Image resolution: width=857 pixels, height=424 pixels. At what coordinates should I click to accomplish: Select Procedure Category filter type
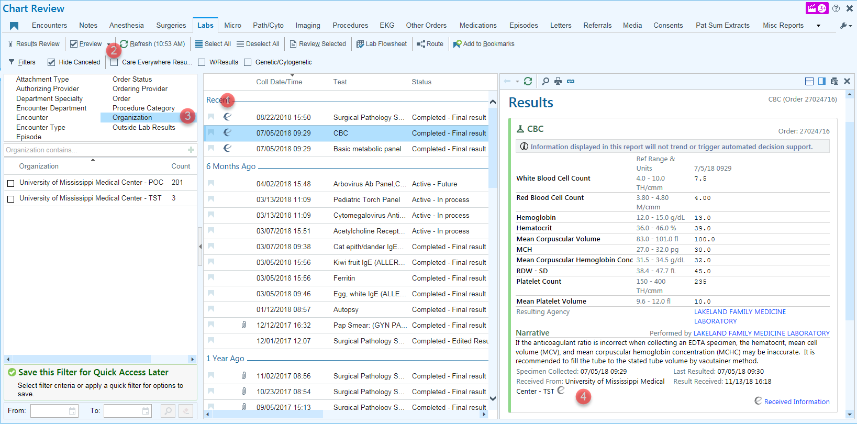[143, 108]
